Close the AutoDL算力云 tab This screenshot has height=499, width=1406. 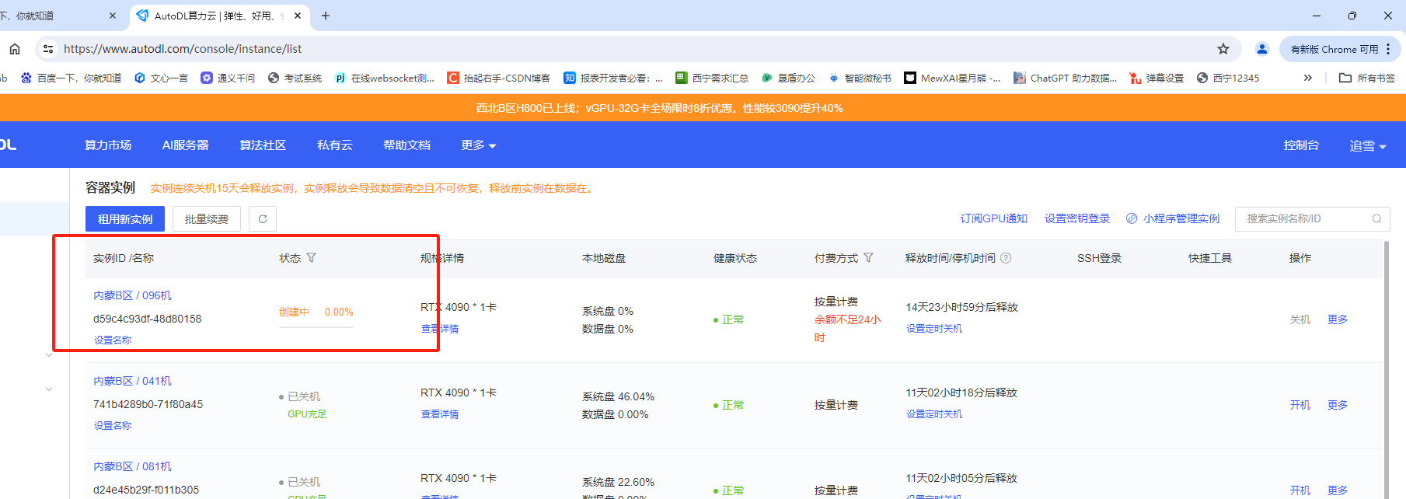(x=298, y=16)
